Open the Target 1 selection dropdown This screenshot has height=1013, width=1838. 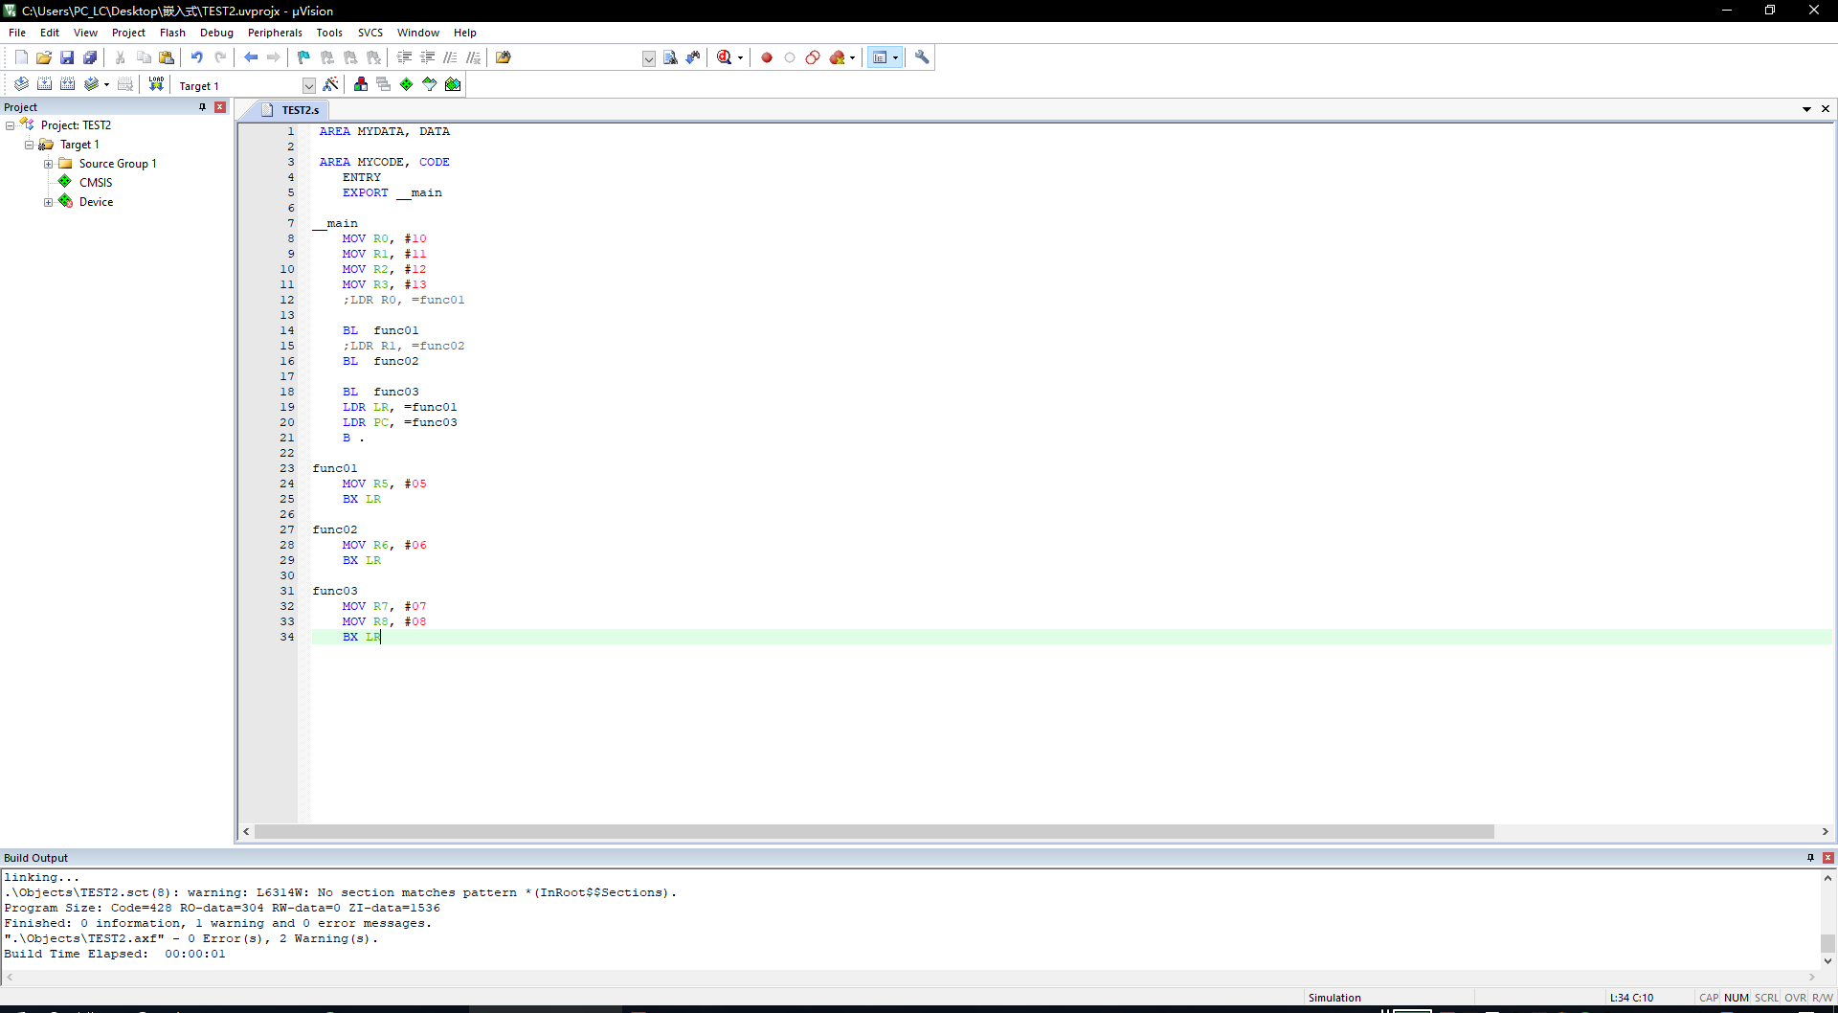(308, 85)
